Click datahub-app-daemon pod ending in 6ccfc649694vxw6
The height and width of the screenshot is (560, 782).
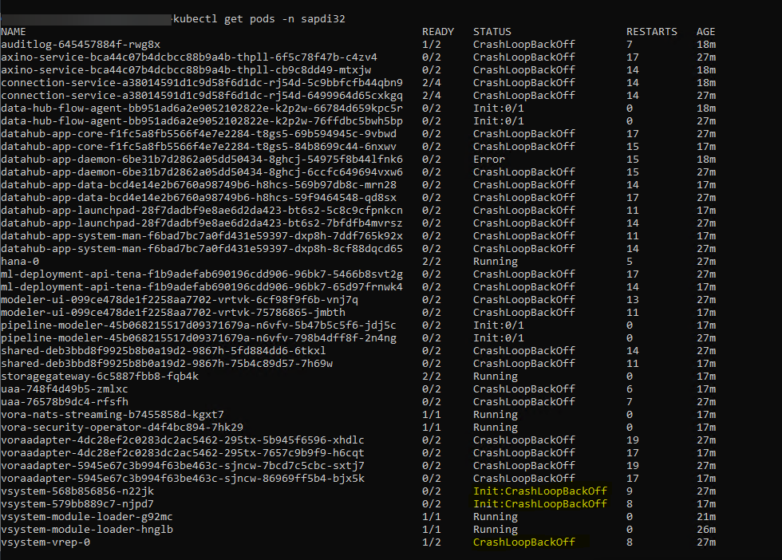tap(202, 172)
